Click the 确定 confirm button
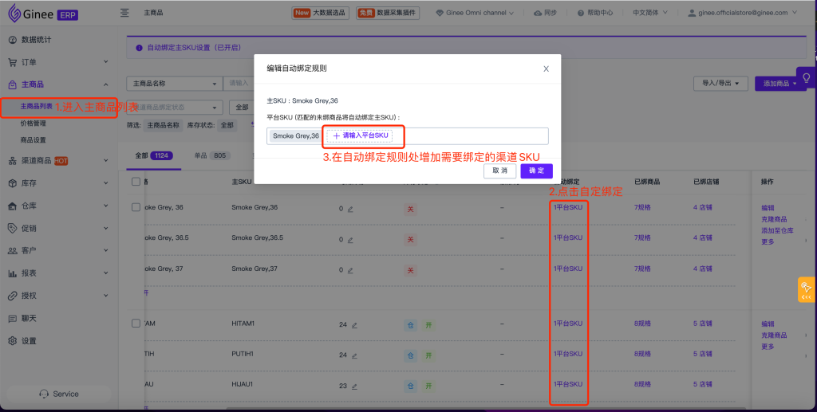This screenshot has height=412, width=817. pos(536,171)
